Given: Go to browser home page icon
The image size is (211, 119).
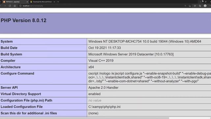Looking at the screenshot, I should [15, 6].
